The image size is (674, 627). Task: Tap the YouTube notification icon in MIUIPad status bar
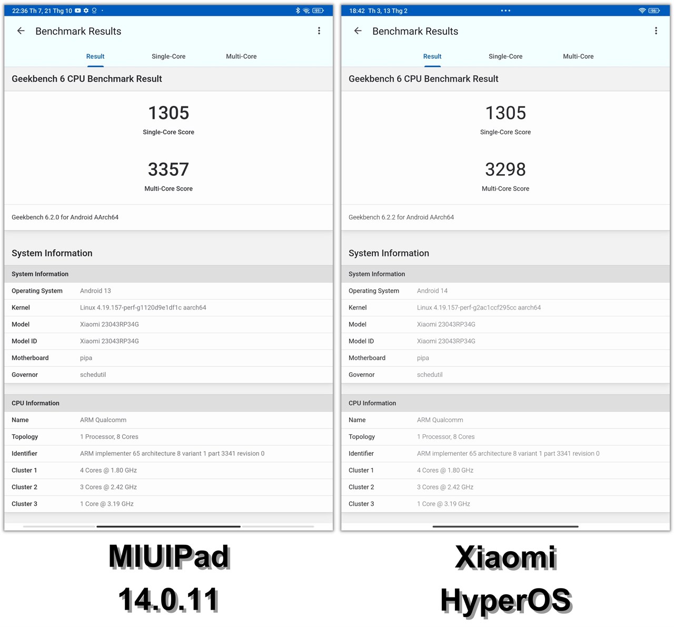(78, 11)
